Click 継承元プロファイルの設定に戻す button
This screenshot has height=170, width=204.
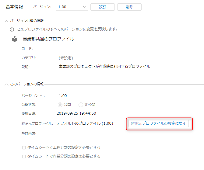158,123
